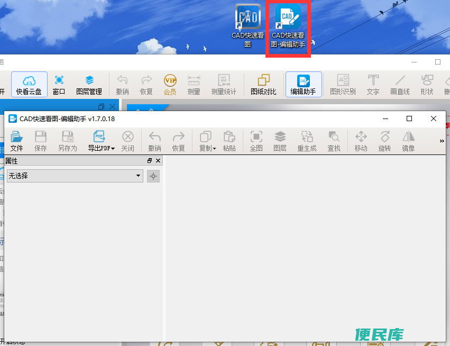Open the CAD快速看图-编辑助手 desktop shortcut
Screen dimensions: 450x346
pos(288,26)
